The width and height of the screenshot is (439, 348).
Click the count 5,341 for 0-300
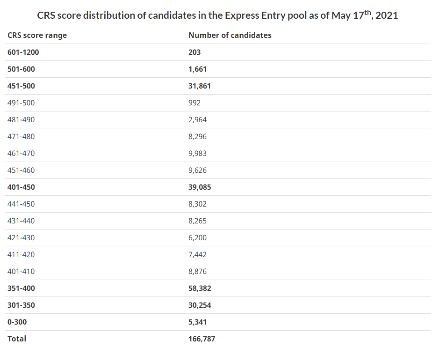[197, 322]
